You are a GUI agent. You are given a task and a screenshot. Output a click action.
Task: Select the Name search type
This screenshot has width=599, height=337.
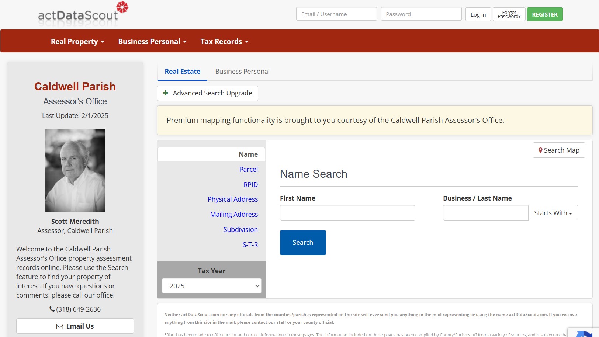(211, 154)
